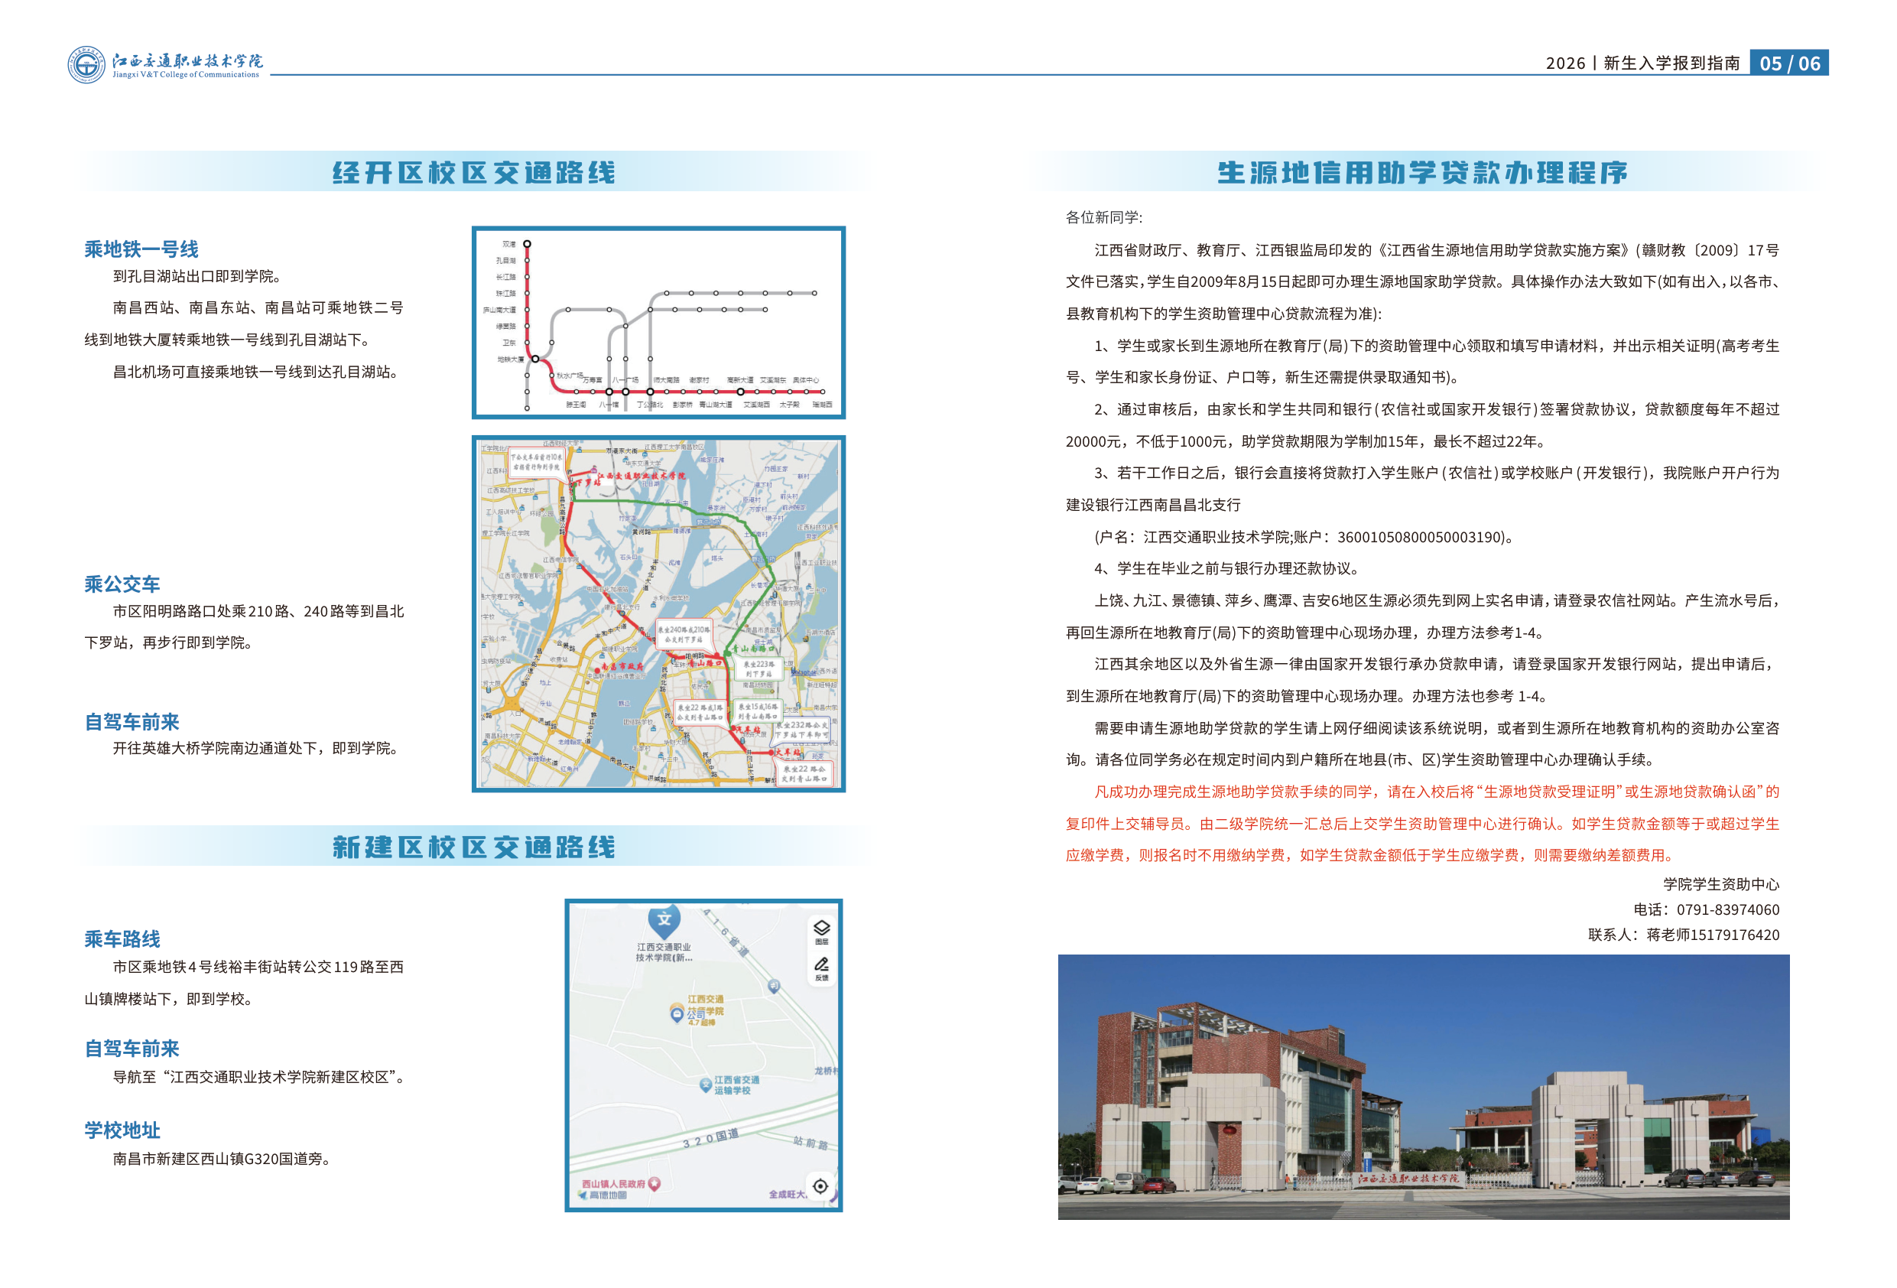Click the text 导航至“江西交通职业技术学院新建区校区”

pos(258,1077)
